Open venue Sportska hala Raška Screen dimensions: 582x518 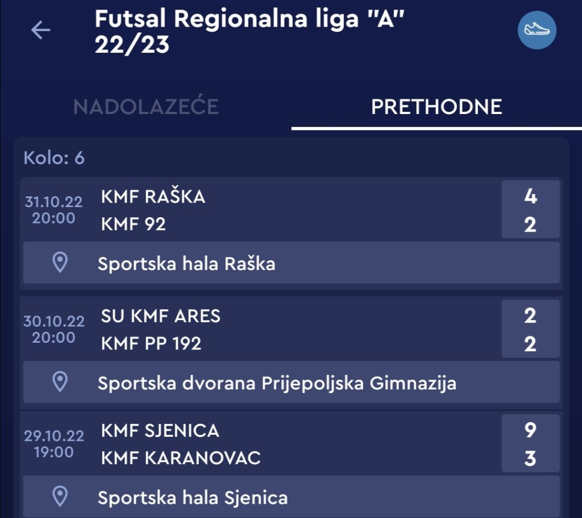click(x=186, y=264)
